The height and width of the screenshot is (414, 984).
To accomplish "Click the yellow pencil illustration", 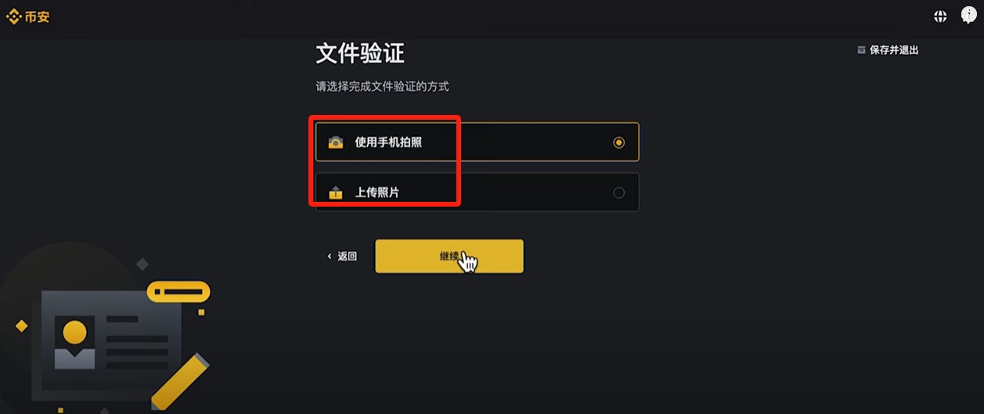I will tap(180, 382).
